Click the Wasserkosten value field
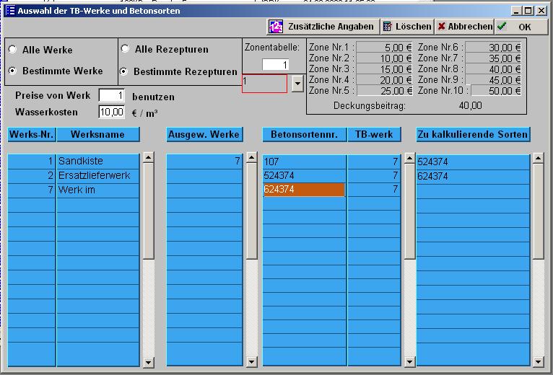Viewport: 553px width, 375px height. point(111,112)
